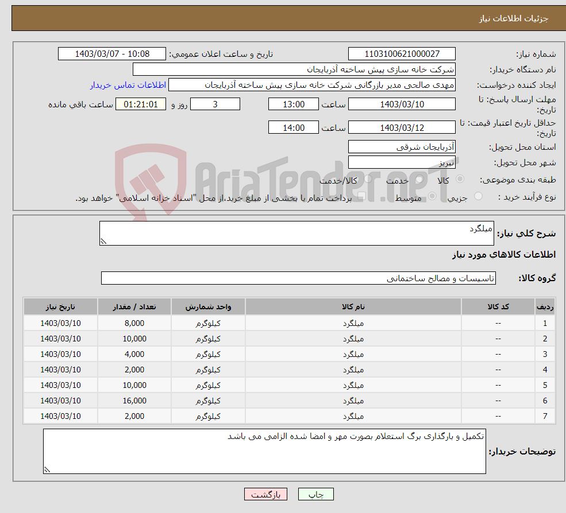Click the response deadline date 1403/03/10 field
566x513 pixels.
pyautogui.click(x=402, y=104)
